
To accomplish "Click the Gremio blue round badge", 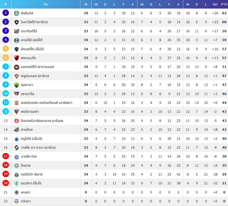I will (x=17, y=40).
